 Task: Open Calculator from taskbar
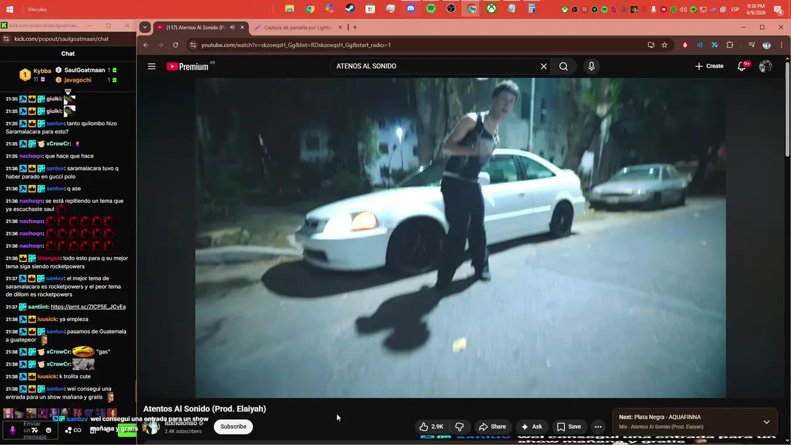pos(531,9)
